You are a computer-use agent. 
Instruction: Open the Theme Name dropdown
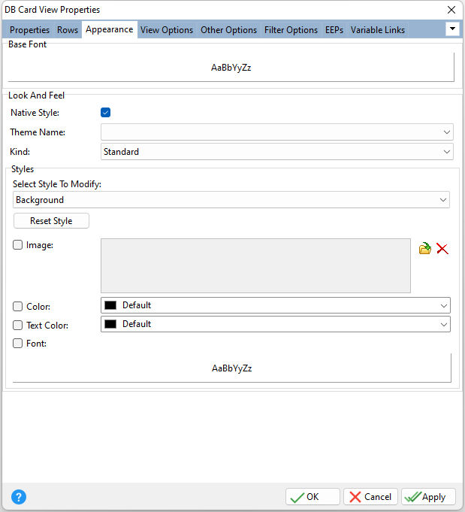click(x=277, y=132)
